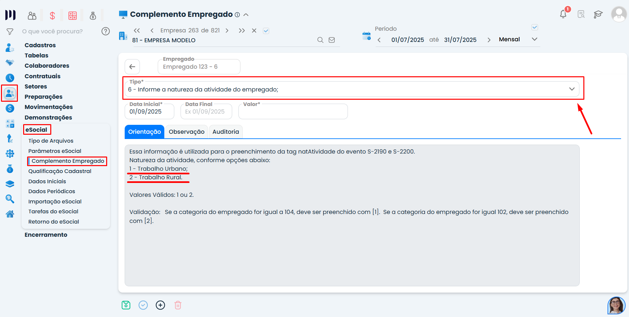
Task: Select the calculator sidebar icon
Action: [10, 124]
